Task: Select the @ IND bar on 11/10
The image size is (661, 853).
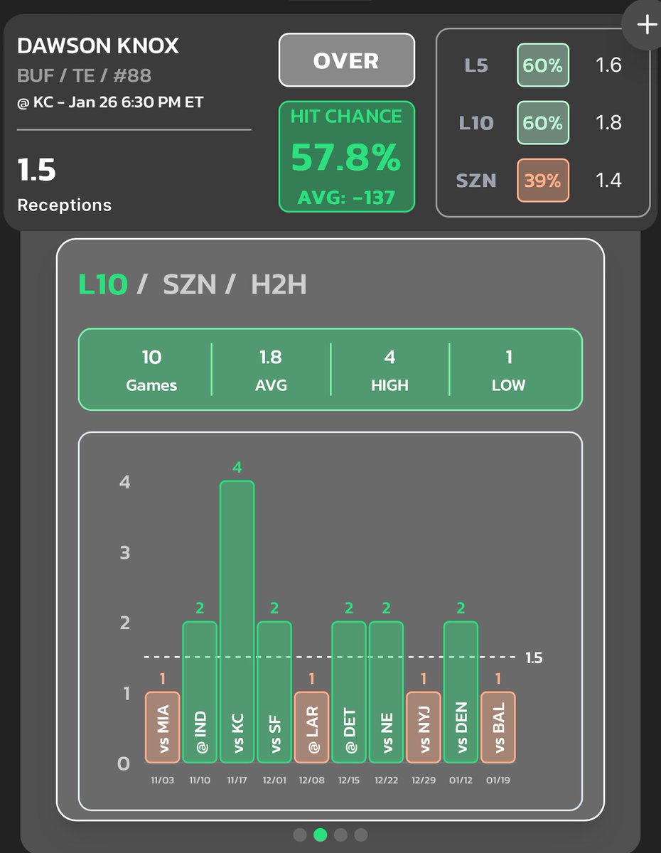Action: 200,692
